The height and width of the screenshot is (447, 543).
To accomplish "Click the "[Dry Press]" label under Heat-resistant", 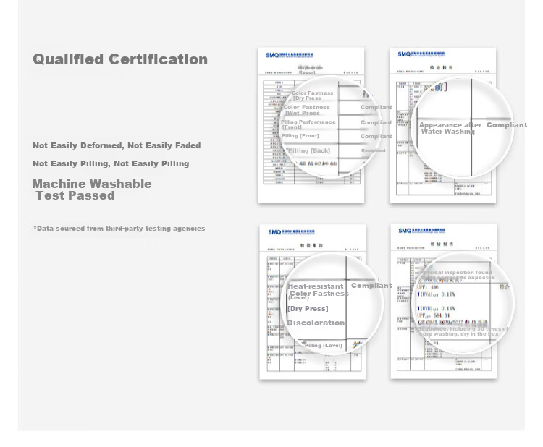I will coord(308,309).
